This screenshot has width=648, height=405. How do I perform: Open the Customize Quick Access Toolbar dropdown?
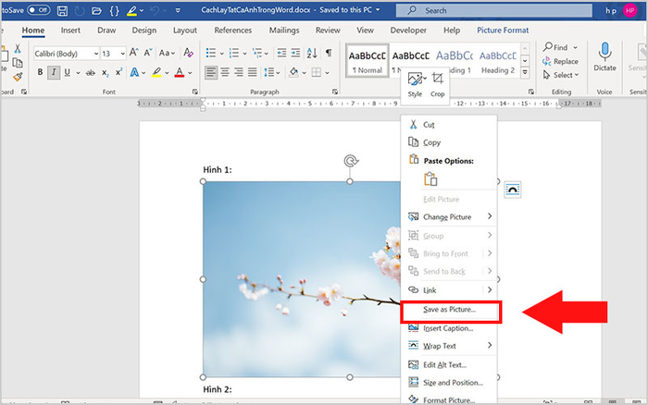point(178,11)
